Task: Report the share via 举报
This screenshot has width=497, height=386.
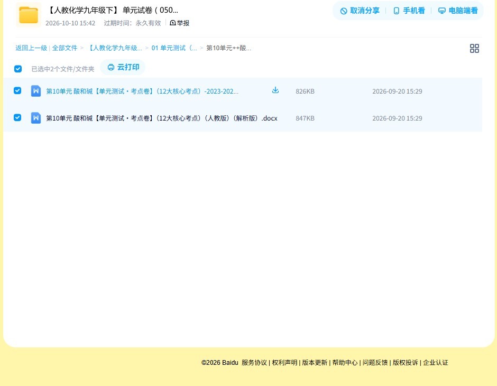Action: pos(180,23)
